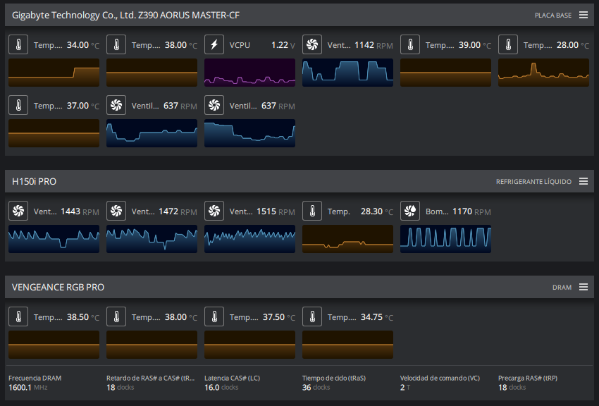Select the H150i fan icon showing 1443 RPM

(18, 211)
